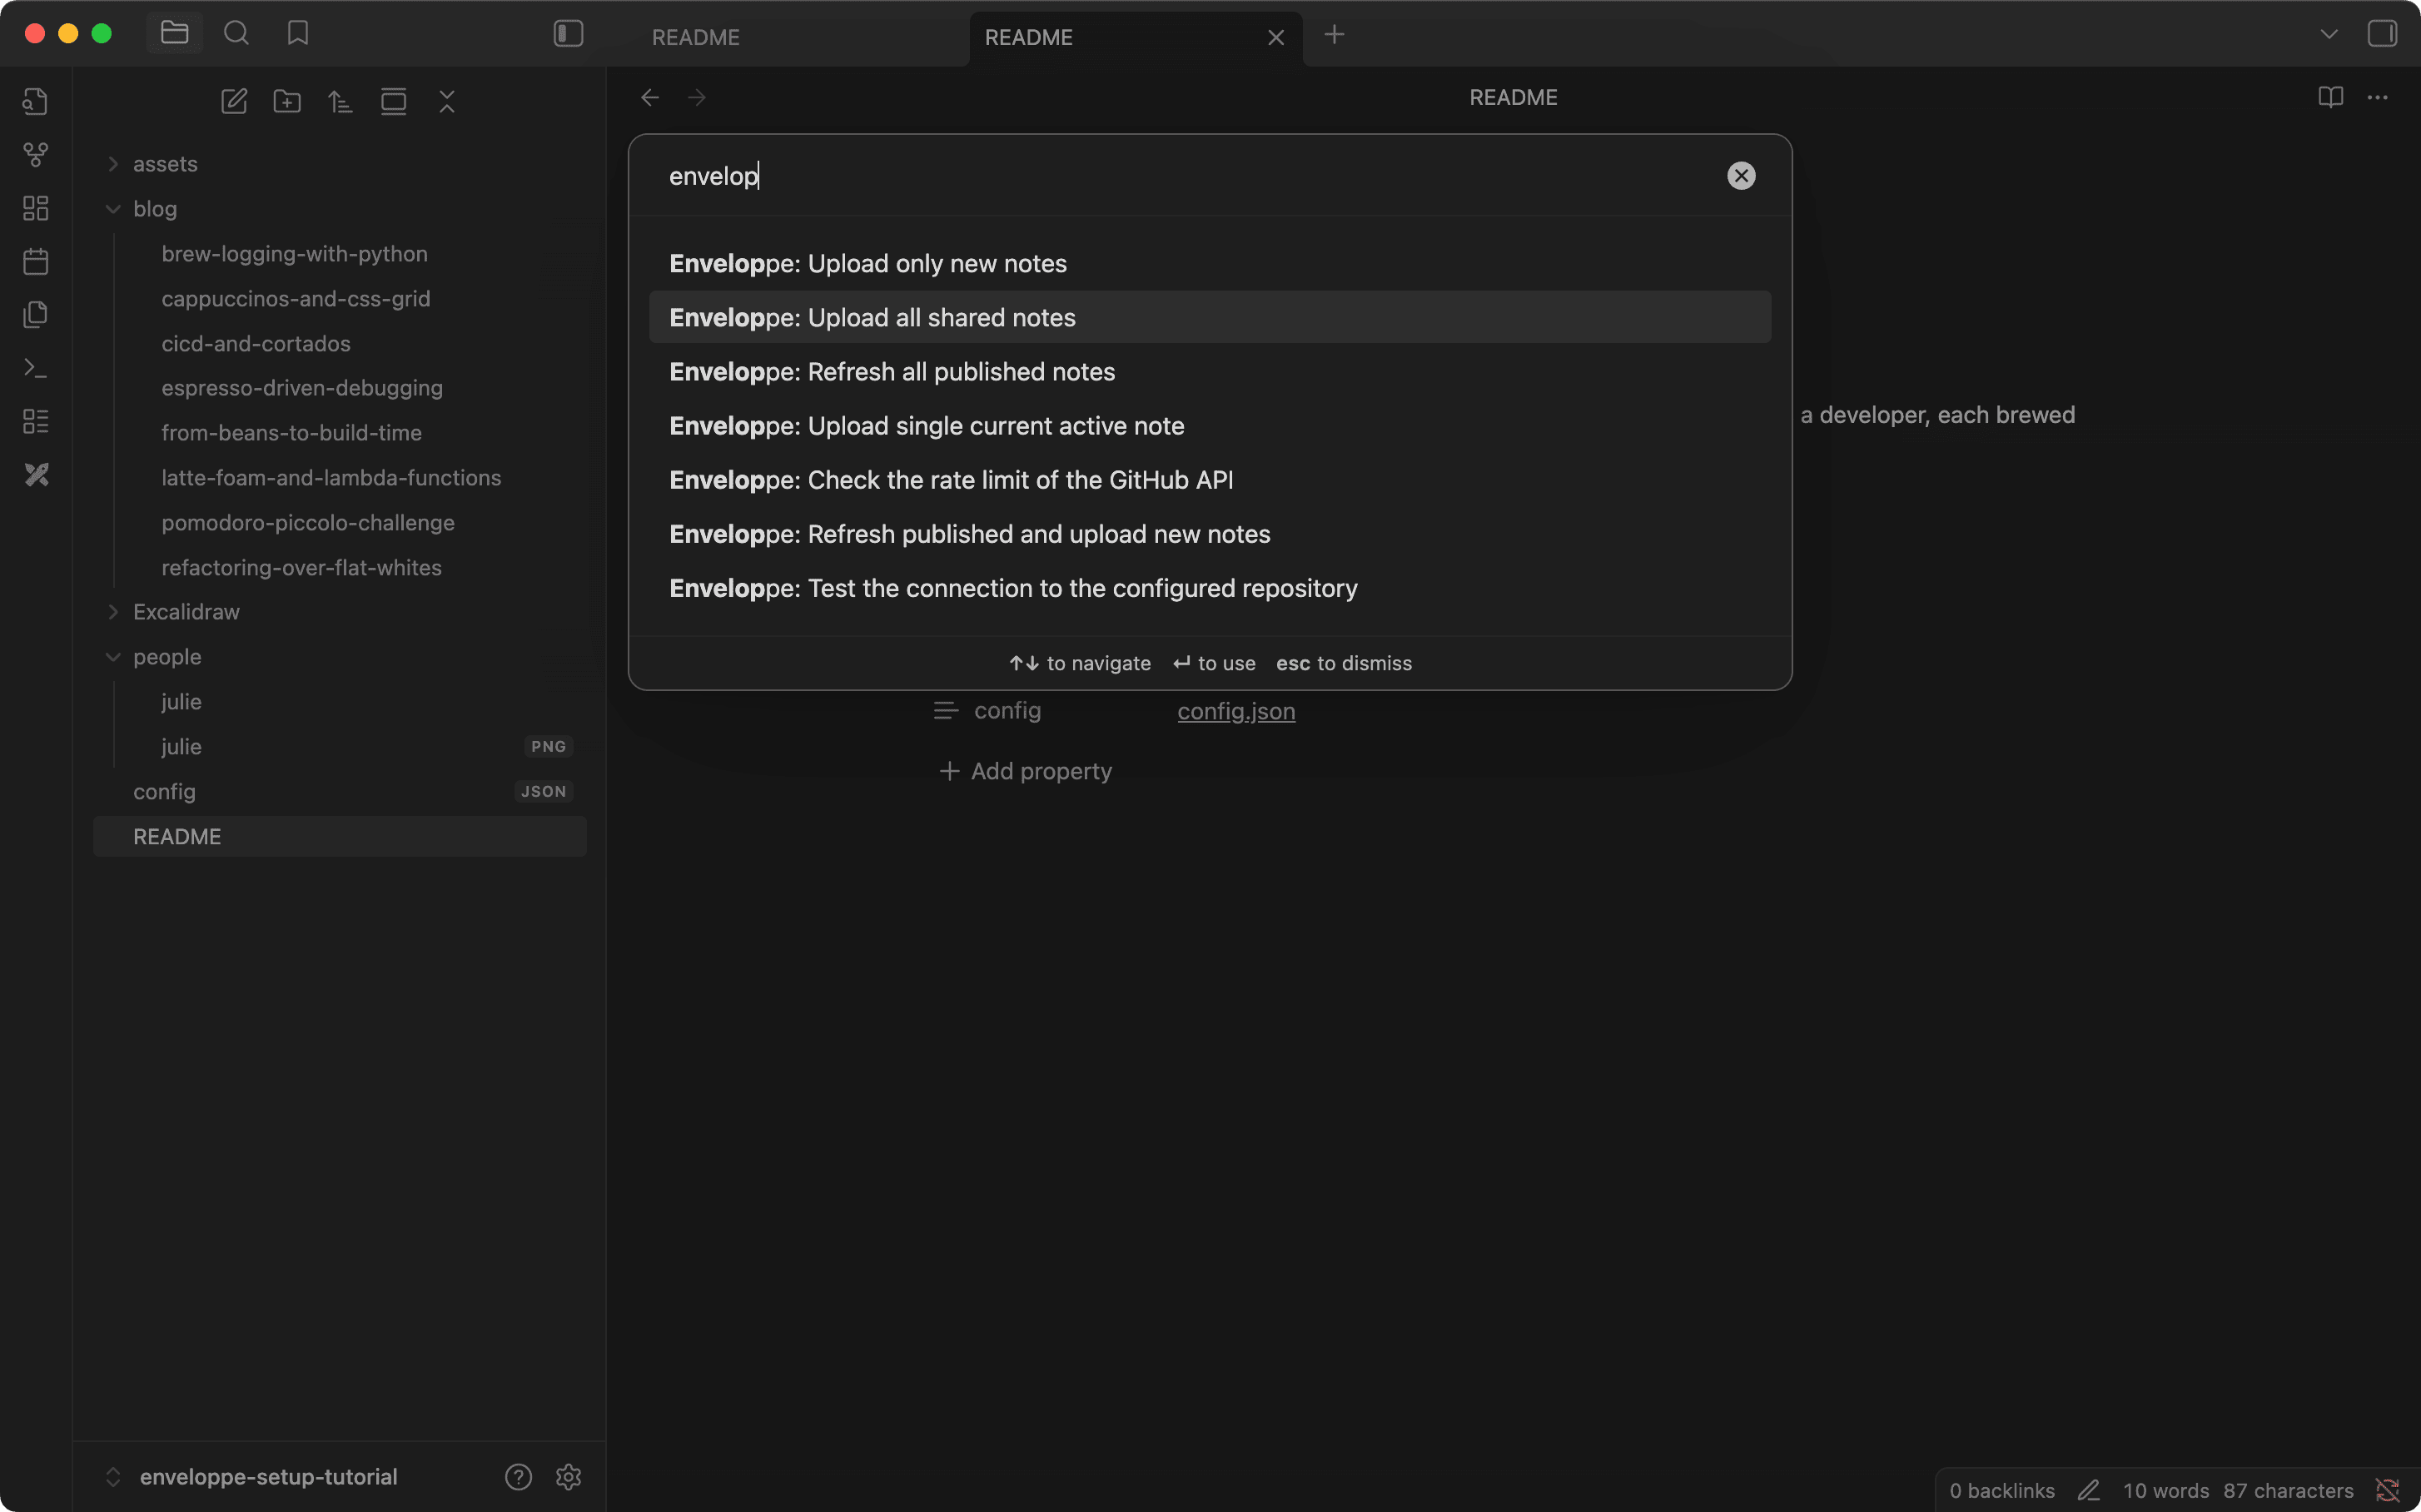Open the bookmarks pane icon
The image size is (2421, 1512).
[x=298, y=33]
